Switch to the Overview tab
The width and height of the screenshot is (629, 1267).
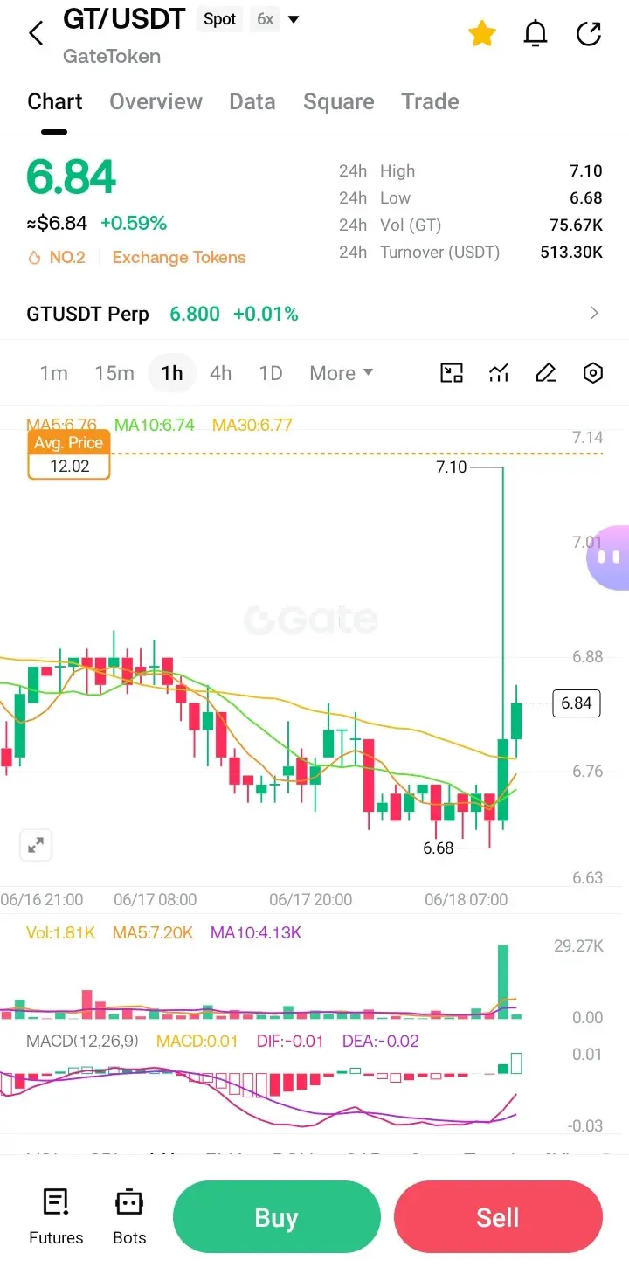tap(156, 101)
